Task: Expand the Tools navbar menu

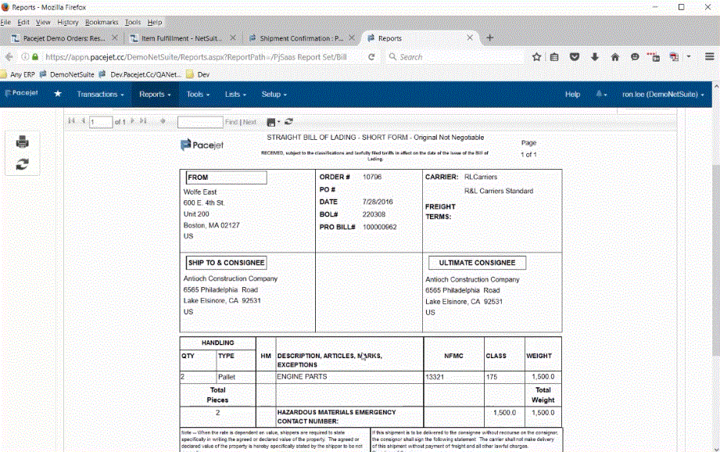Action: tap(198, 94)
